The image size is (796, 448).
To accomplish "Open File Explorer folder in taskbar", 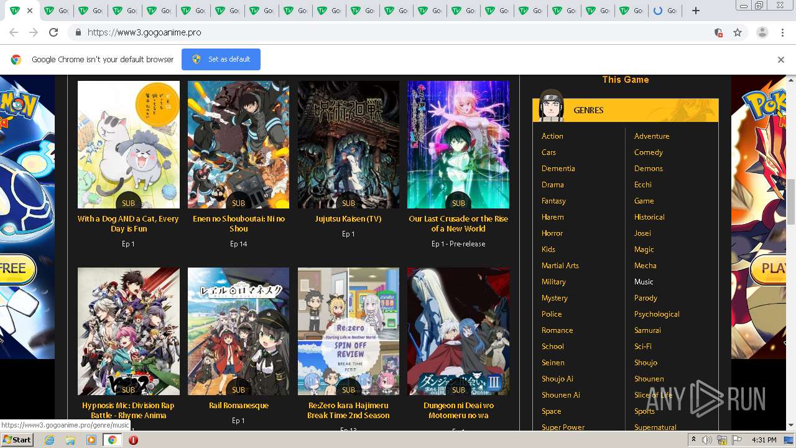I will point(70,440).
